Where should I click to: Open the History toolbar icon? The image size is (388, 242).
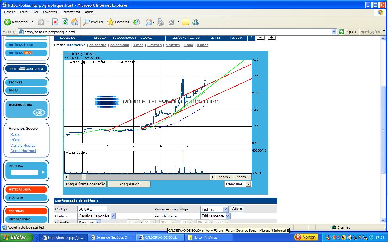(x=137, y=22)
